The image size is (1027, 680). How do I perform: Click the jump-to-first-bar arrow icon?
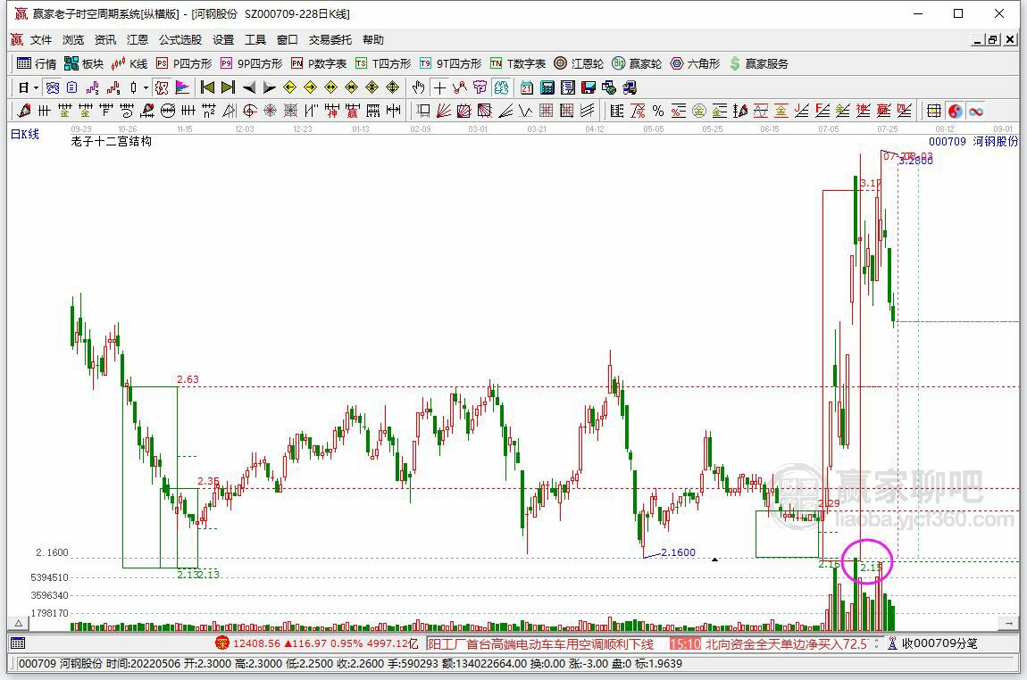207,87
